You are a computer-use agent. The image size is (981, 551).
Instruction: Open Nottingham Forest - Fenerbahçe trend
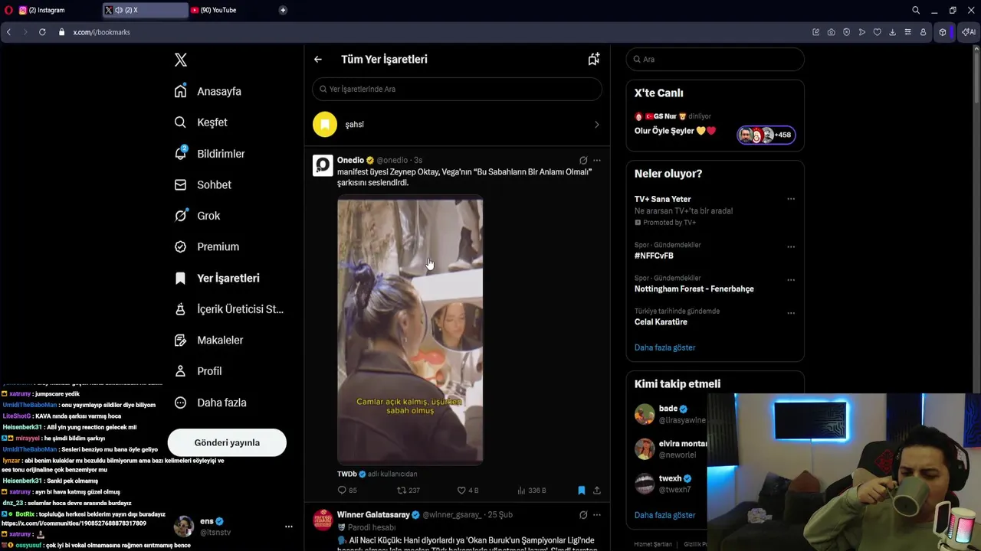tap(694, 289)
